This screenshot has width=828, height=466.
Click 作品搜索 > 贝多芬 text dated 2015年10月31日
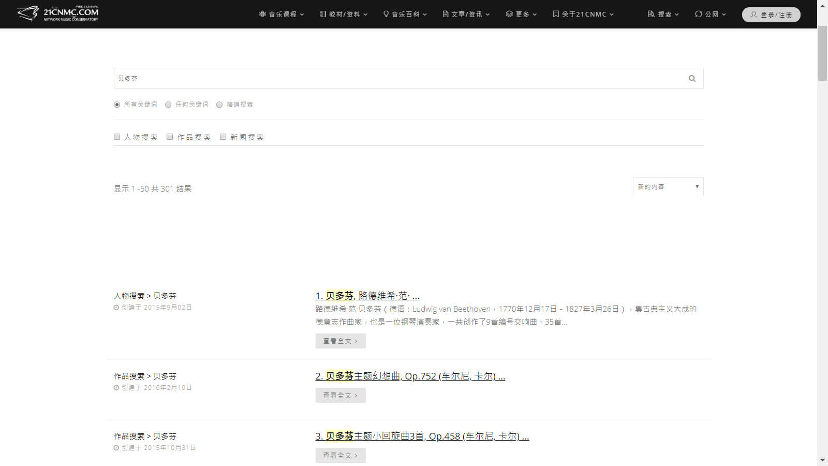145,436
